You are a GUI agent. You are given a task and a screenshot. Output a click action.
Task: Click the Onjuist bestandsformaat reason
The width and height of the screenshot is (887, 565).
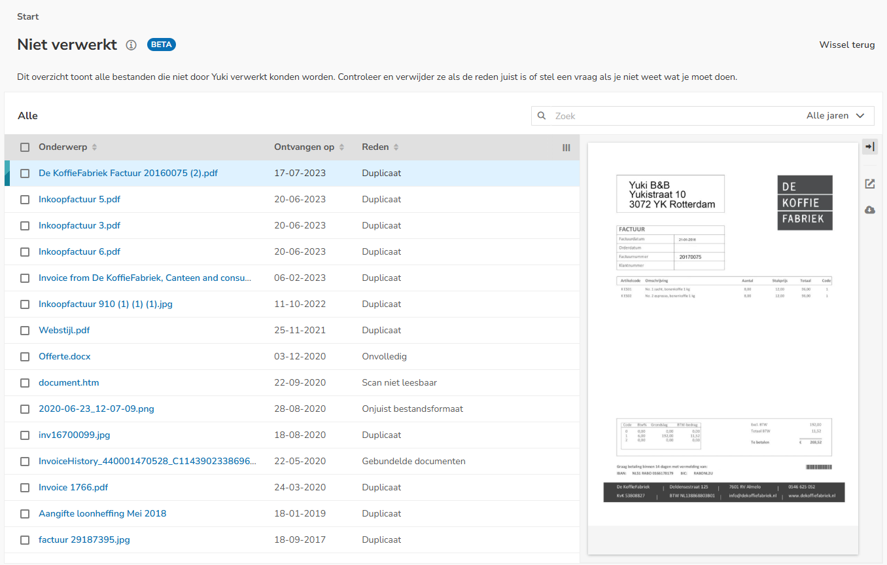[x=412, y=409]
